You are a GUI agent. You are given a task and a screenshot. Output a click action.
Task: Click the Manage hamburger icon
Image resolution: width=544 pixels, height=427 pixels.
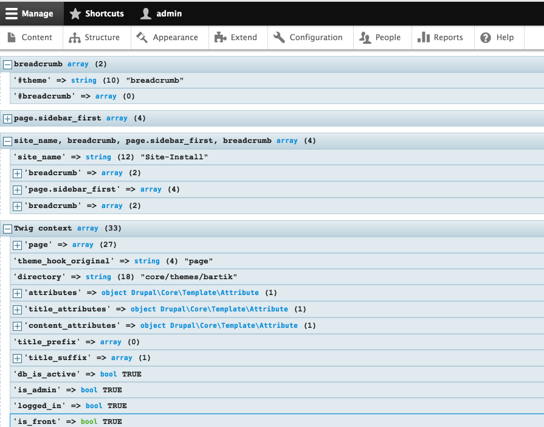click(x=11, y=13)
